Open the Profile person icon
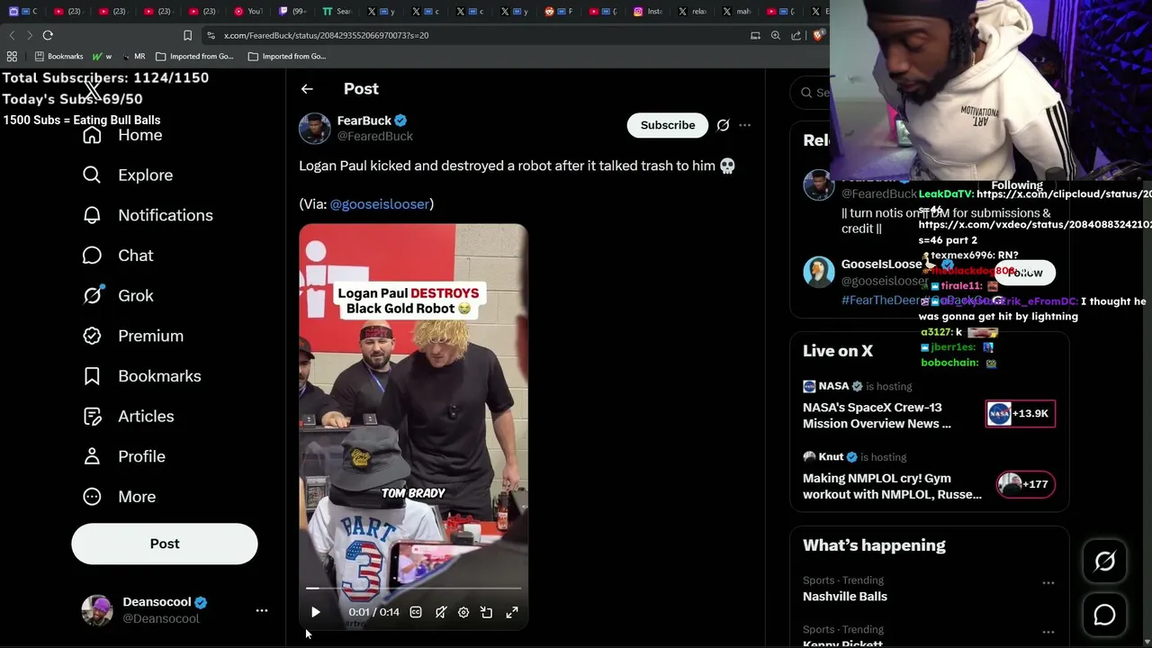Image resolution: width=1152 pixels, height=648 pixels. (92, 456)
